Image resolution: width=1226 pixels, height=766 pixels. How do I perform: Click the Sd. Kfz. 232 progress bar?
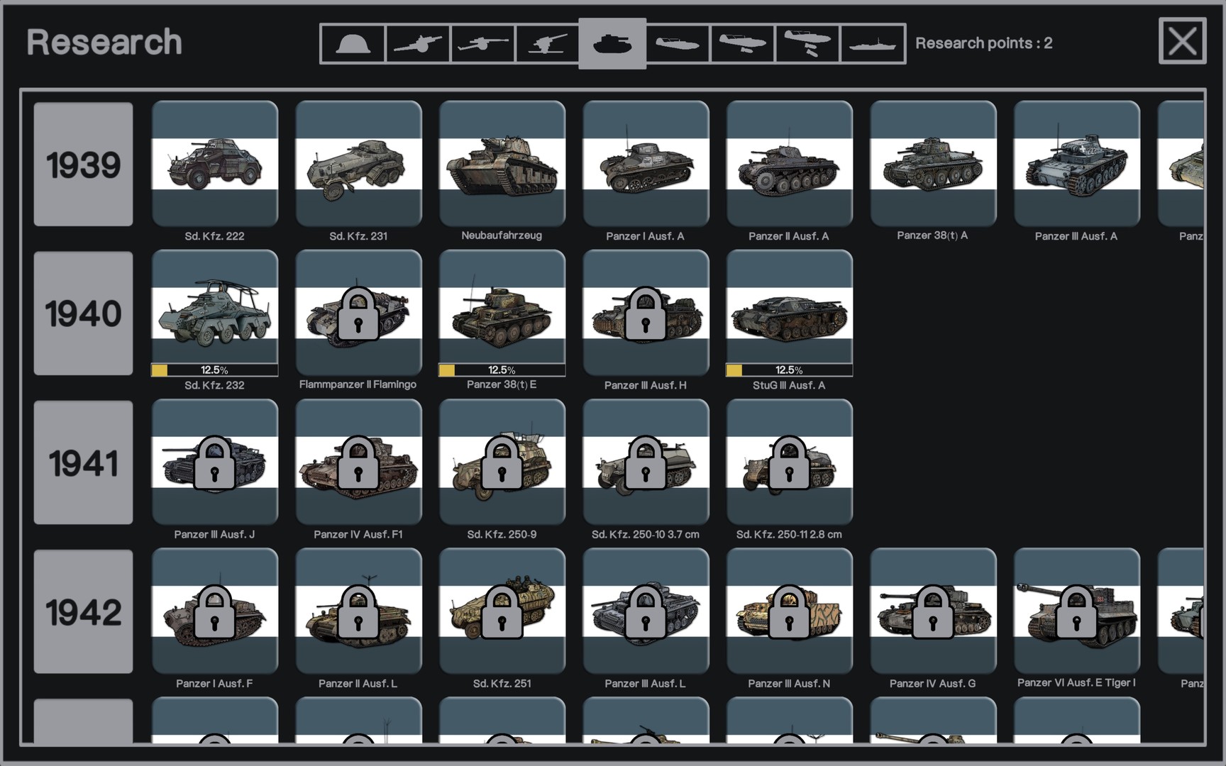pyautogui.click(x=215, y=370)
